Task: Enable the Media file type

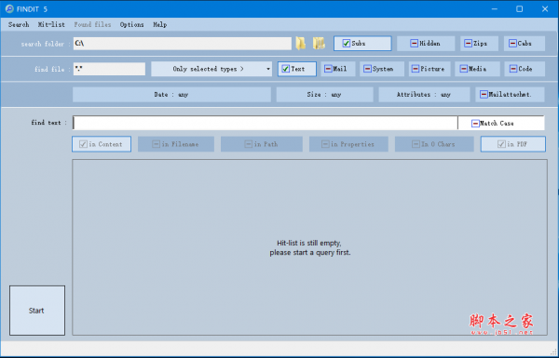Action: coord(477,69)
